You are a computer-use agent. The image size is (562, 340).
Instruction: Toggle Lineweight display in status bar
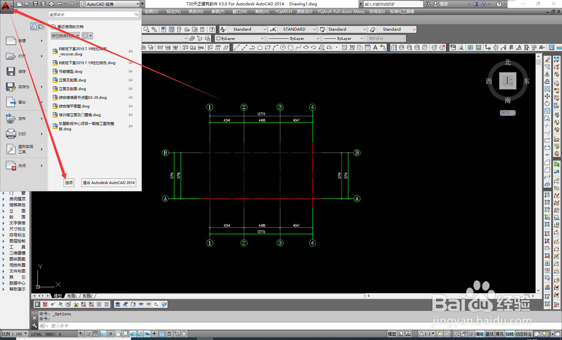pos(155,334)
